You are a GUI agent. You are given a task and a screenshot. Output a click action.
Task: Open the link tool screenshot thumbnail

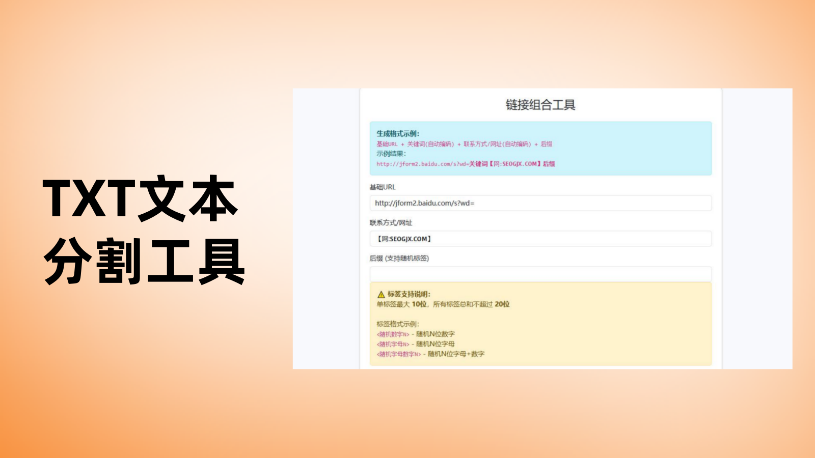coord(542,228)
